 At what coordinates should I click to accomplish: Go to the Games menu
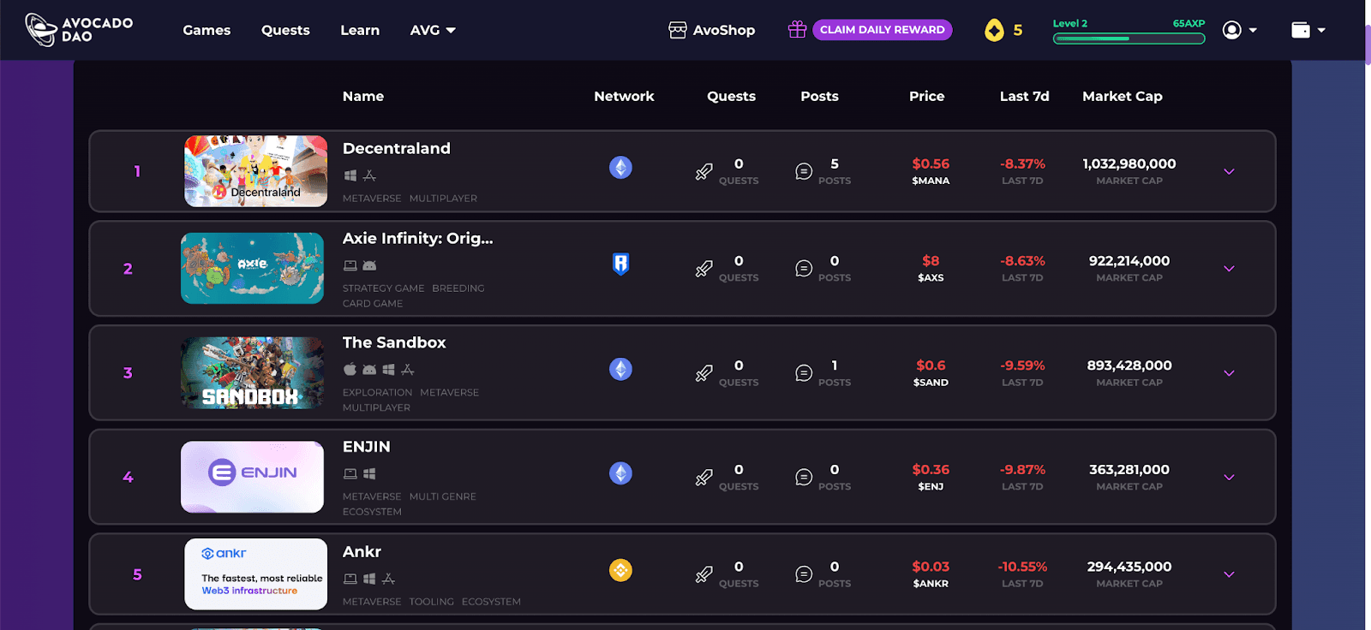point(207,30)
